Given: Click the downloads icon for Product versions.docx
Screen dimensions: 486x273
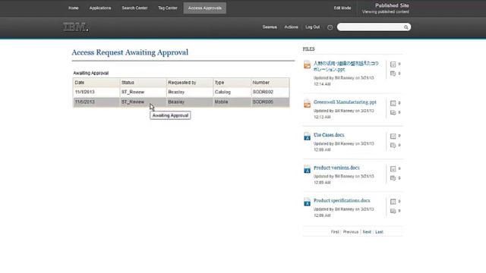Looking at the screenshot, I should (393, 168).
